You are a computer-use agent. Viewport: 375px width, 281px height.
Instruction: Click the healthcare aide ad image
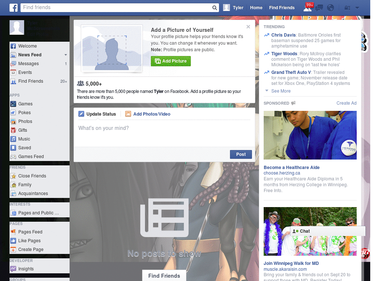coord(310,135)
